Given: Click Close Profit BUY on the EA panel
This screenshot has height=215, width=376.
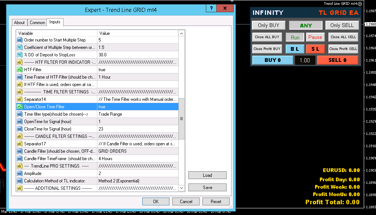Looking at the screenshot, I should (267, 49).
